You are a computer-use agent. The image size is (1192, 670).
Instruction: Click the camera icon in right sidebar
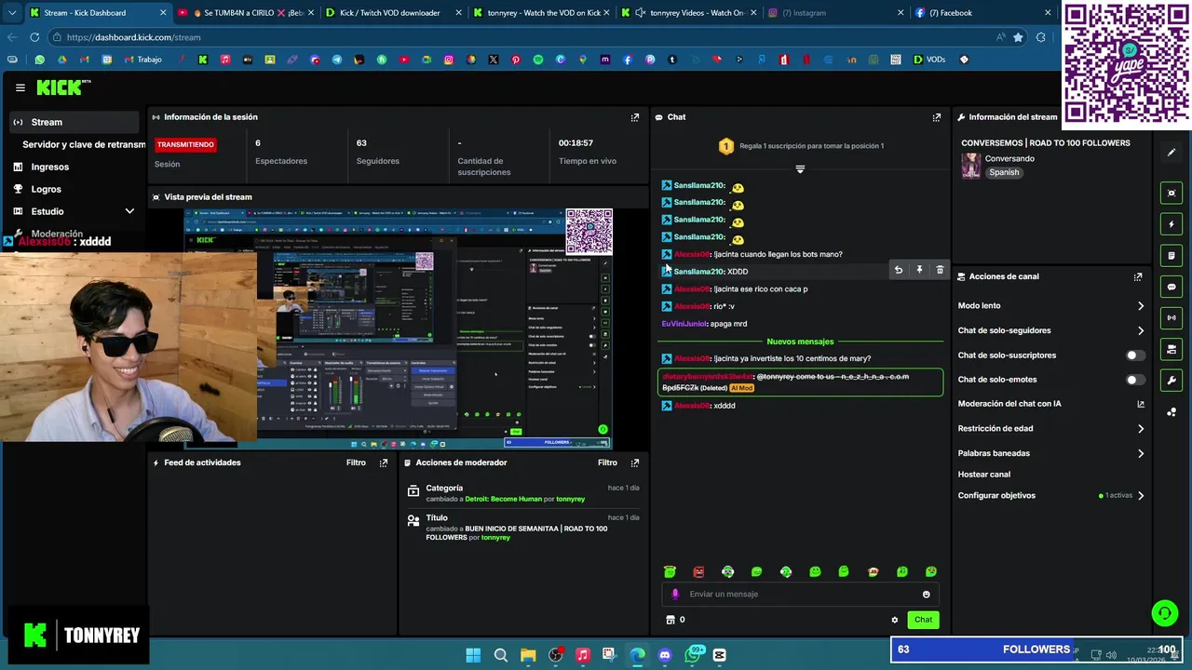[1172, 349]
